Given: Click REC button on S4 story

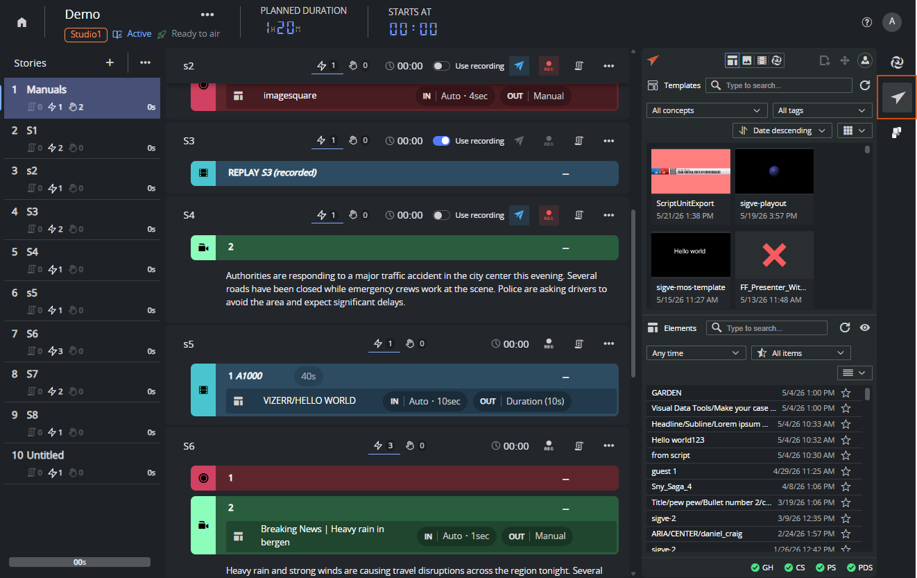Looking at the screenshot, I should (x=549, y=215).
